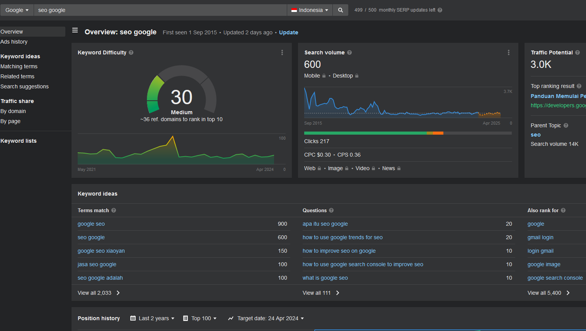Image resolution: width=586 pixels, height=331 pixels.
Task: Click lock icon next to News
Action: [x=399, y=168]
